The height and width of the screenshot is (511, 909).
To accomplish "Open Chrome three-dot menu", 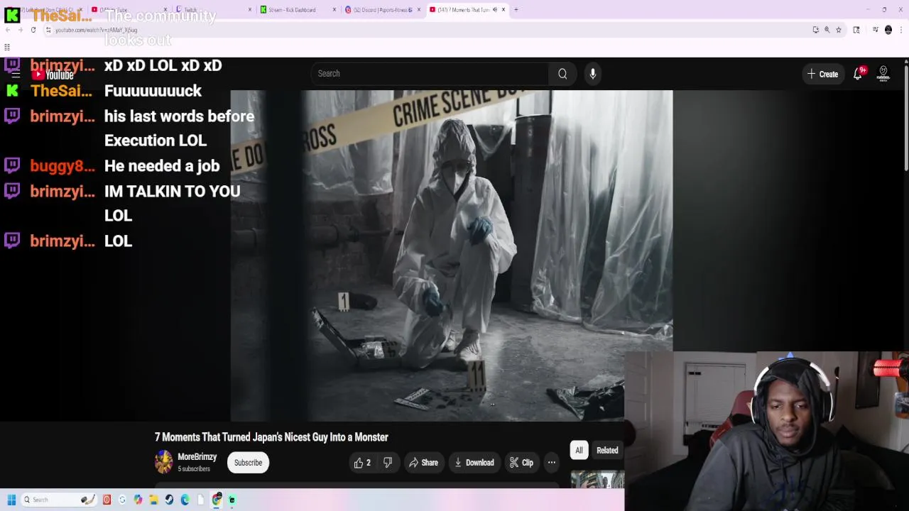I will [900, 30].
